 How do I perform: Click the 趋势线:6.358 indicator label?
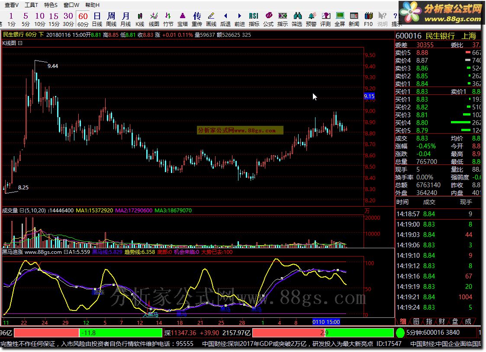pos(140,252)
